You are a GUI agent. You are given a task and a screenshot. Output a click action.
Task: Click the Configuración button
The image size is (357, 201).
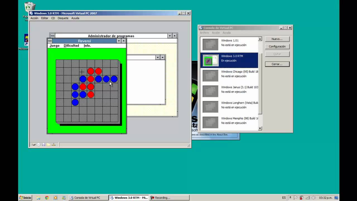coord(277,47)
